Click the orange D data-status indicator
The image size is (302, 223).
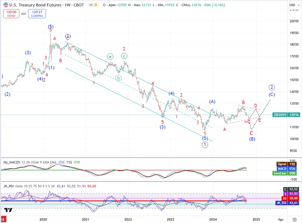[96, 5]
